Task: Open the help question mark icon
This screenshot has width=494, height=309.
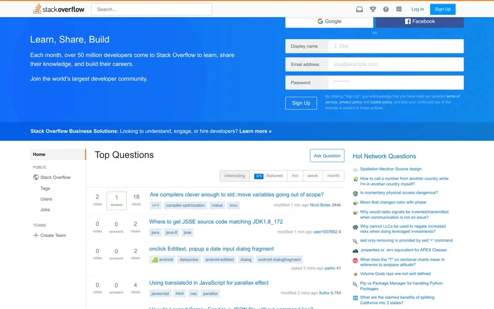Action: [385, 9]
